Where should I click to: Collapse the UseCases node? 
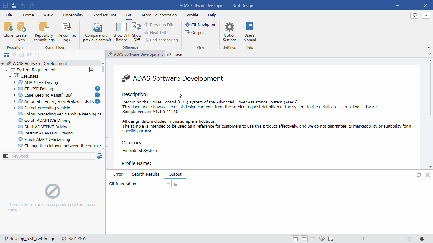tap(10, 76)
